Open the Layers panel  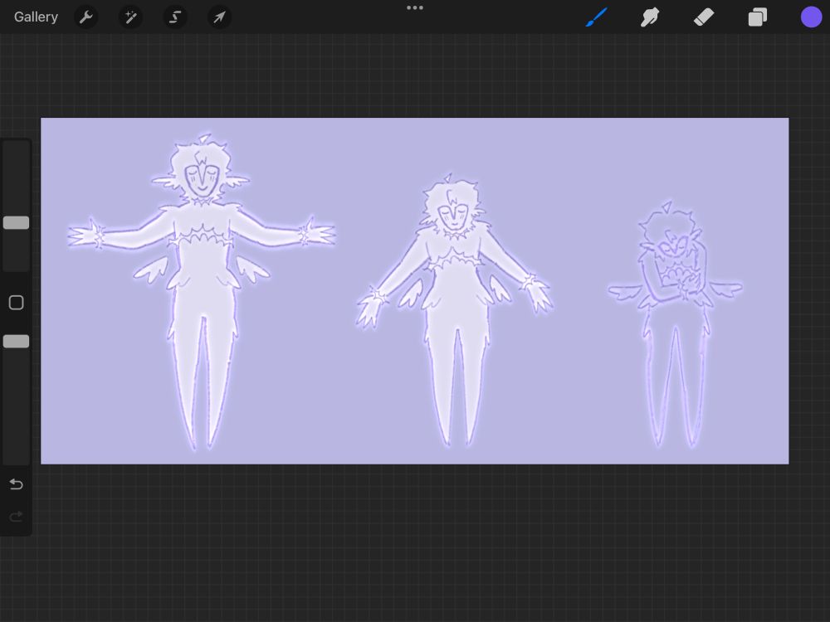[758, 17]
